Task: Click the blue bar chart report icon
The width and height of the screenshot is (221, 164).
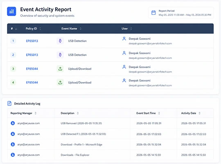Action: pos(11,11)
